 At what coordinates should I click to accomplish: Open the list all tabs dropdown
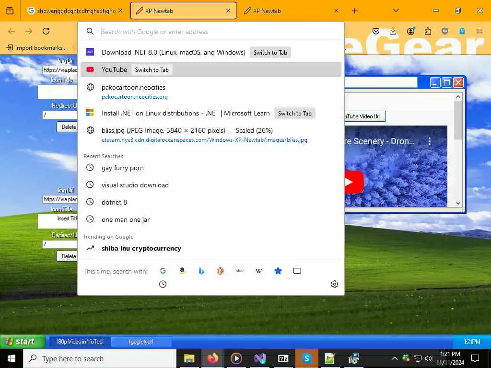point(396,11)
